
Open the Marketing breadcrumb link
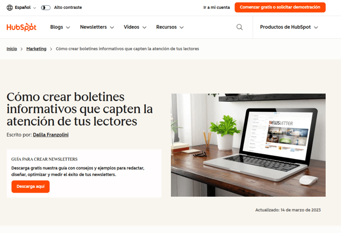[x=36, y=49]
